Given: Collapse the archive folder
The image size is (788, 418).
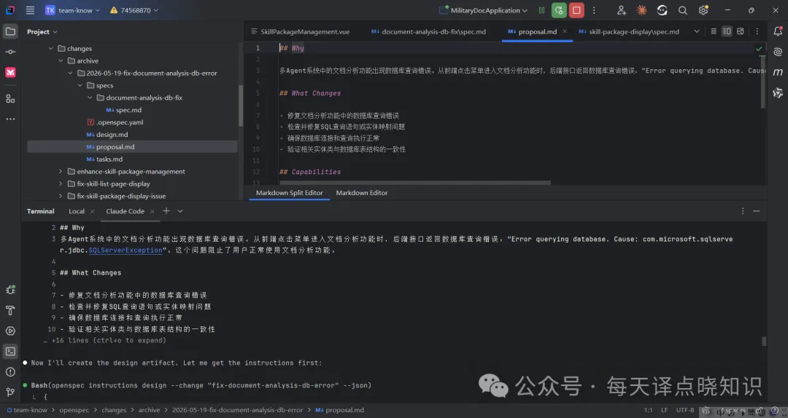Looking at the screenshot, I should [x=61, y=60].
